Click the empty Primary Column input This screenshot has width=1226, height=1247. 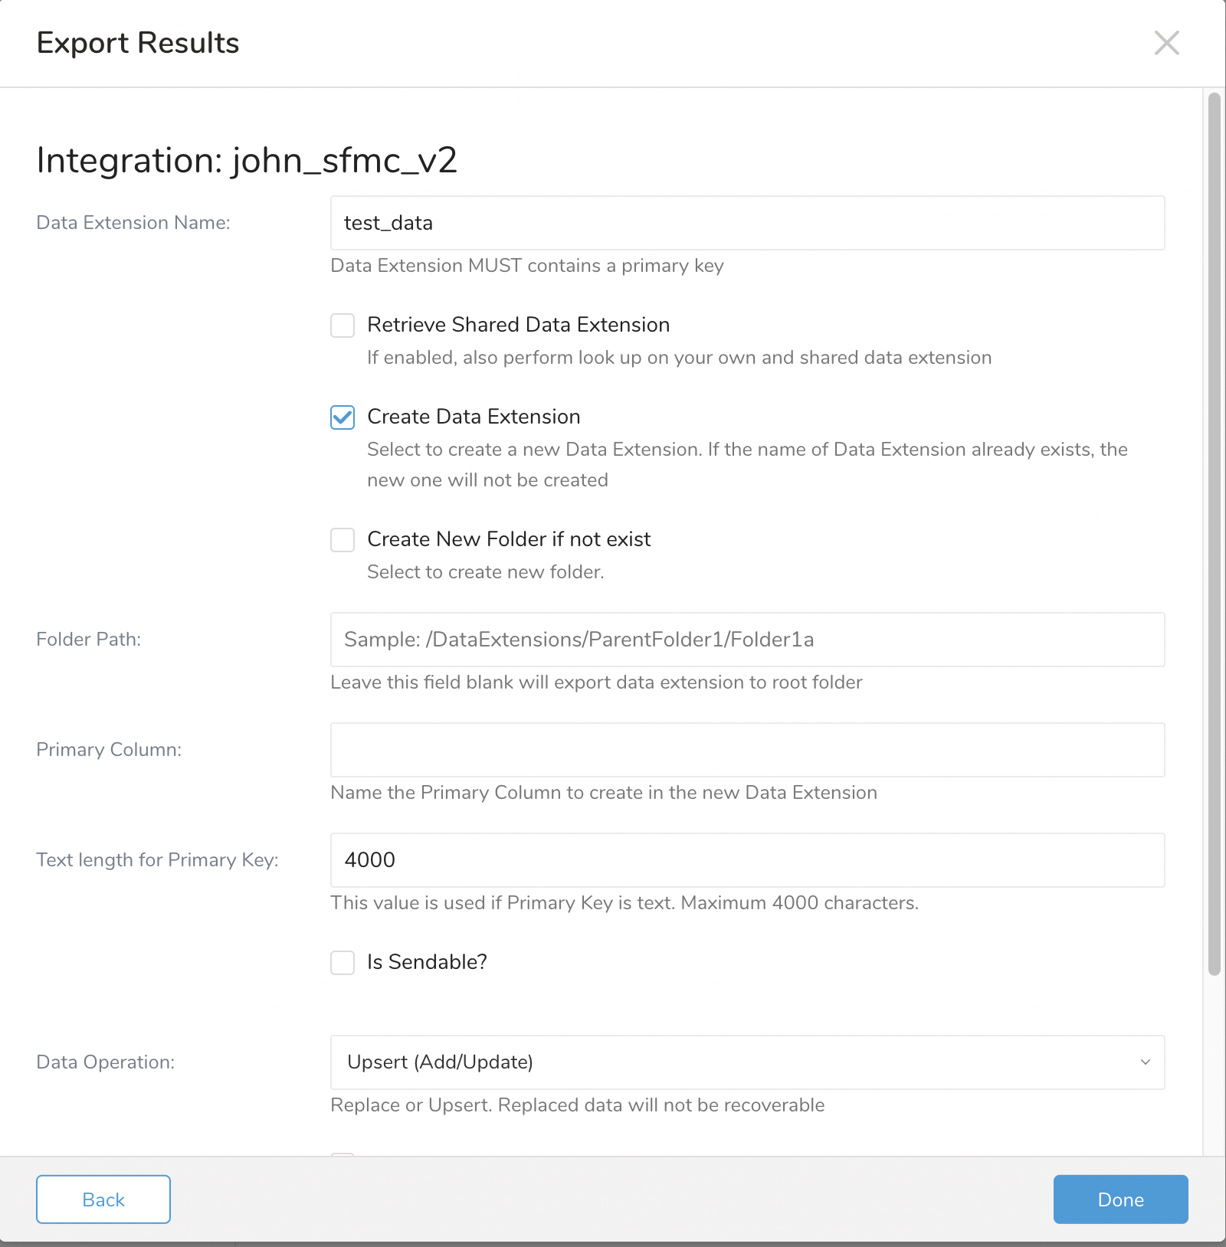[747, 750]
